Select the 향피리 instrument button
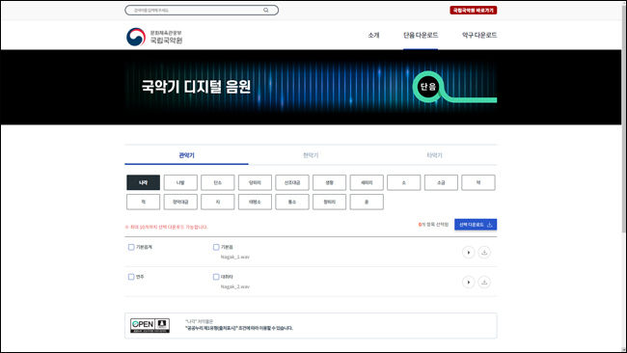This screenshot has width=627, height=353. pos(329,202)
